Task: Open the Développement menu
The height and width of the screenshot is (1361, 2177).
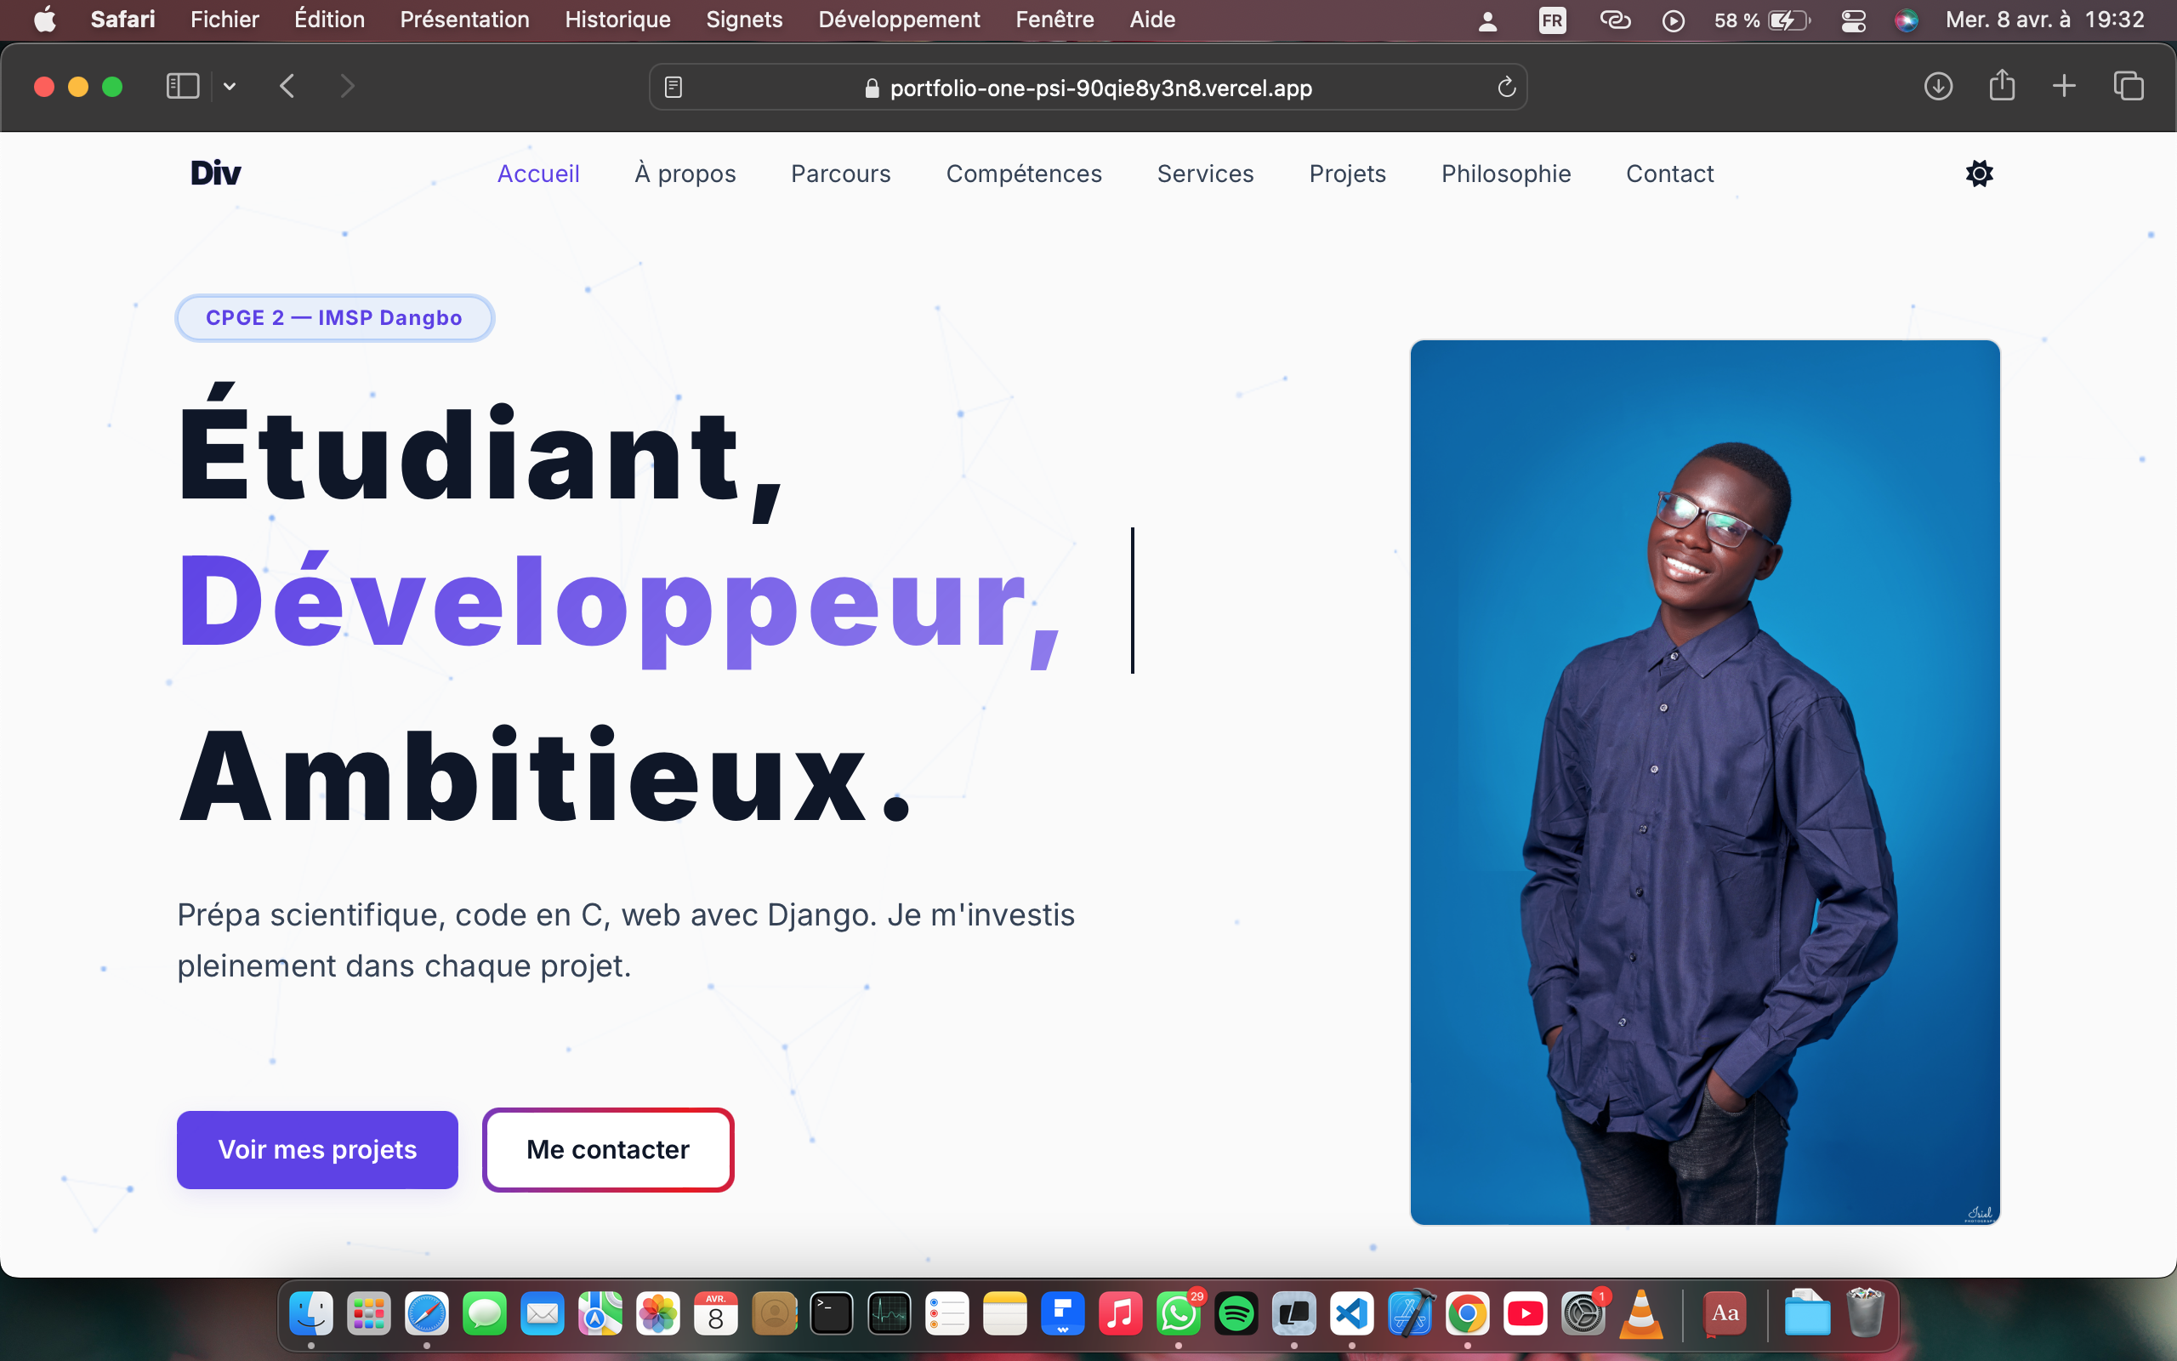Action: pos(899,20)
